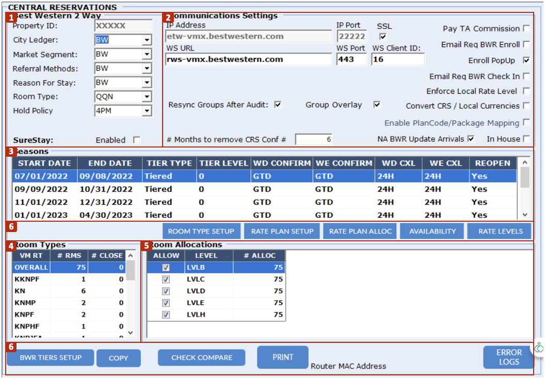Enable the SureStay checkbox

[137, 140]
